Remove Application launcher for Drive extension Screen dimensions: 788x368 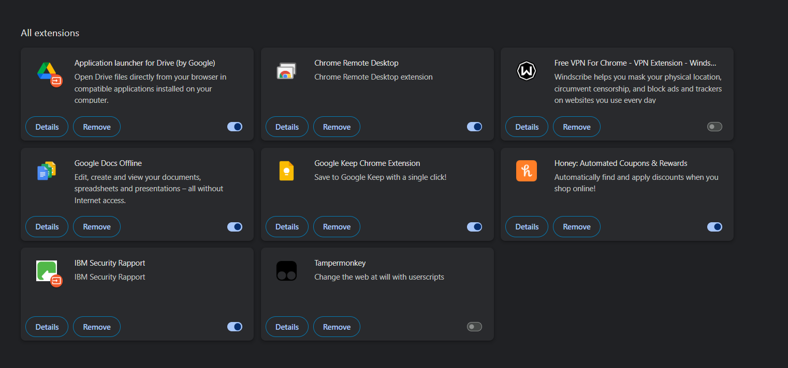tap(97, 127)
